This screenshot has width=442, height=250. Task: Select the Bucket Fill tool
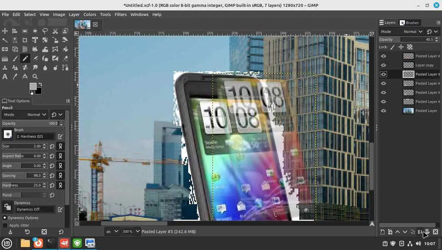click(65, 49)
